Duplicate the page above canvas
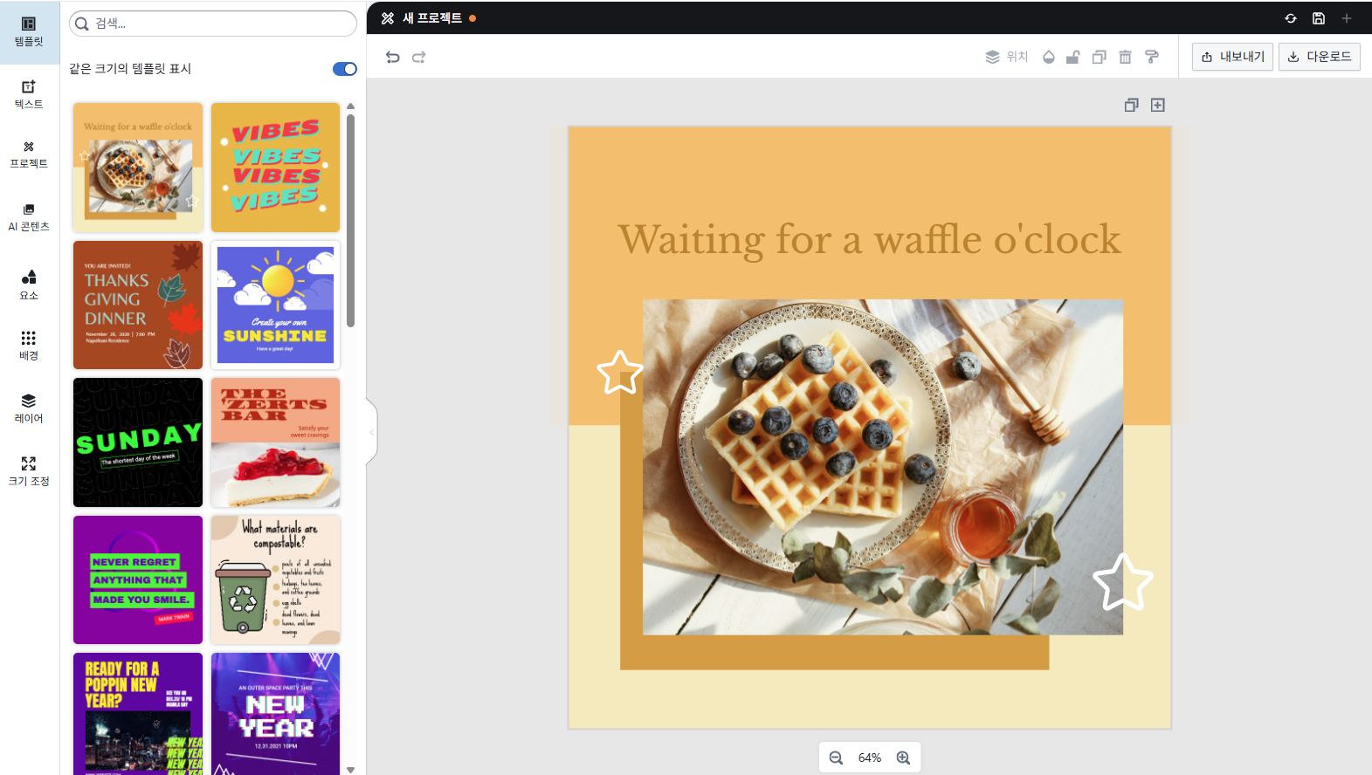The height and width of the screenshot is (775, 1372). tap(1132, 105)
